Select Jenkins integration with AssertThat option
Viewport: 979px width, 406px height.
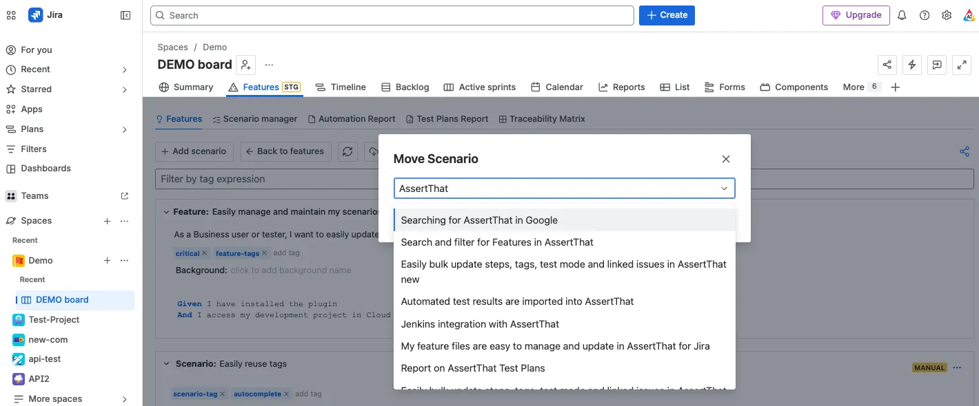(x=565, y=324)
